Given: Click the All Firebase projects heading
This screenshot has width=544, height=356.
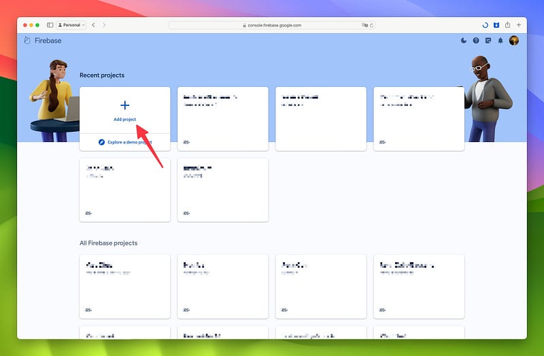Looking at the screenshot, I should coord(109,243).
